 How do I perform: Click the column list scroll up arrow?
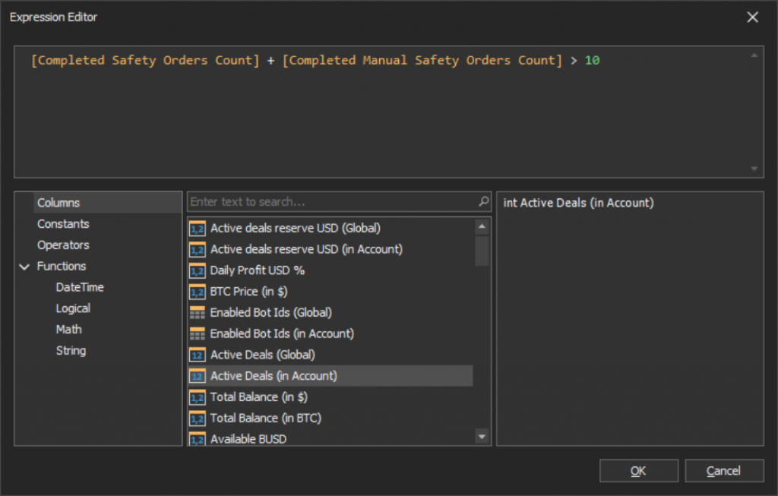click(481, 226)
